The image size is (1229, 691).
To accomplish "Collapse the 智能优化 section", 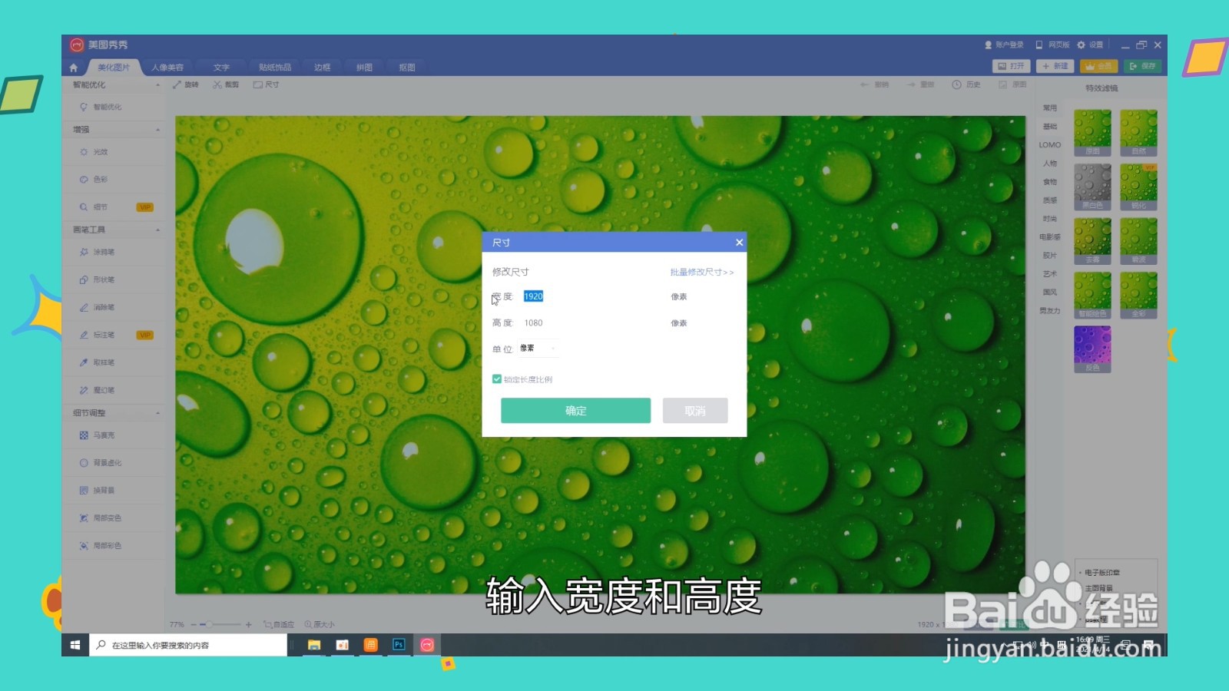I will tap(157, 85).
